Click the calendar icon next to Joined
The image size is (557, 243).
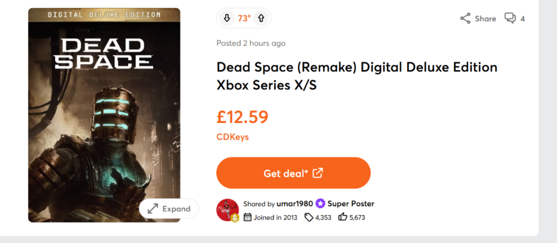click(x=248, y=217)
